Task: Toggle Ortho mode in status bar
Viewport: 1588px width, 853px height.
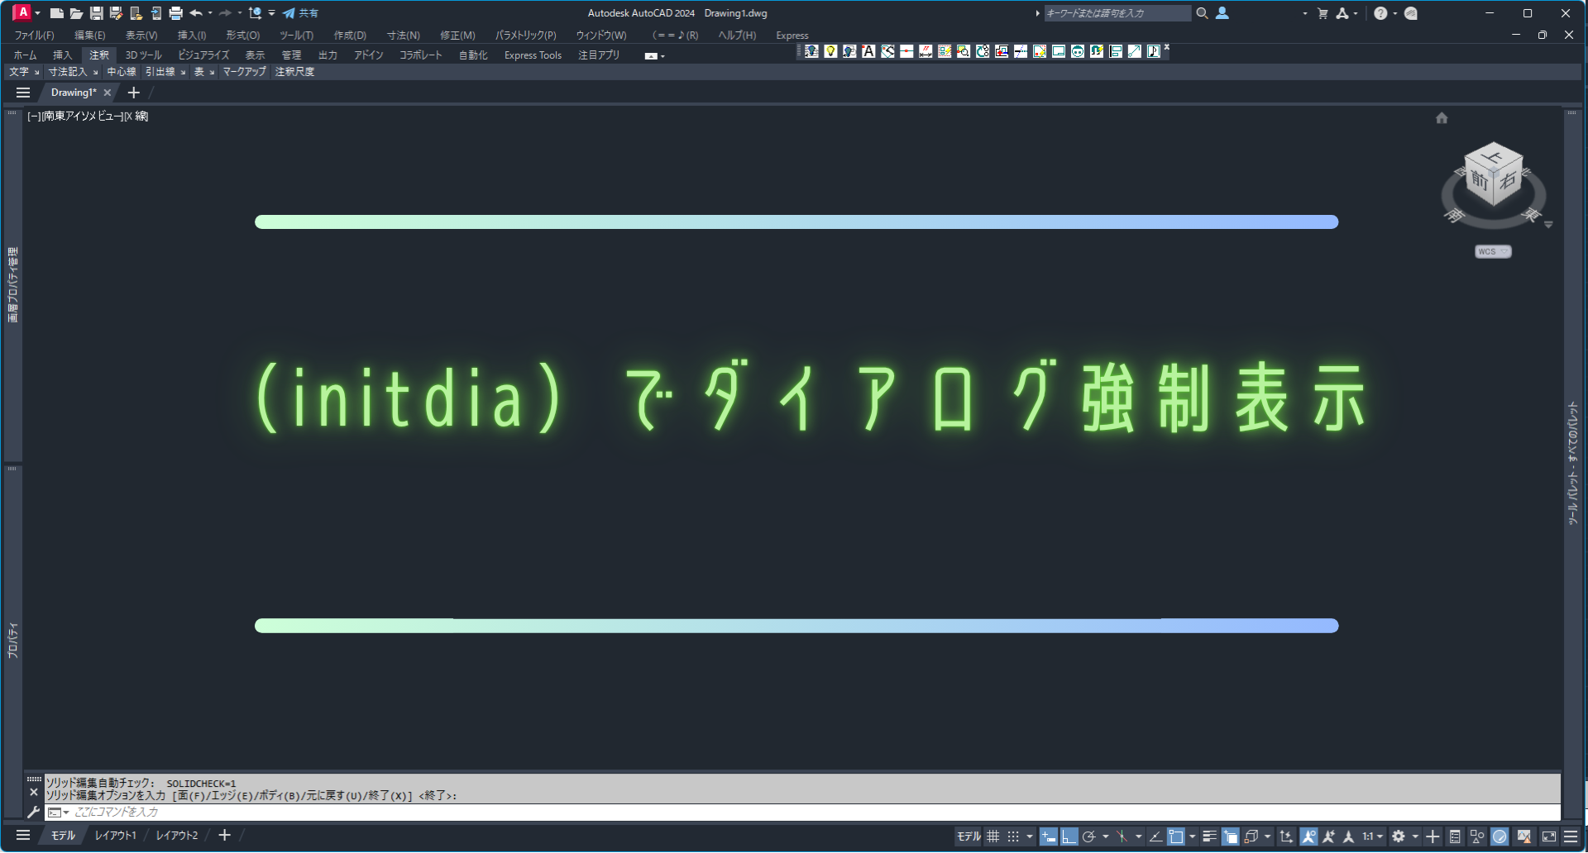Action: (1069, 836)
